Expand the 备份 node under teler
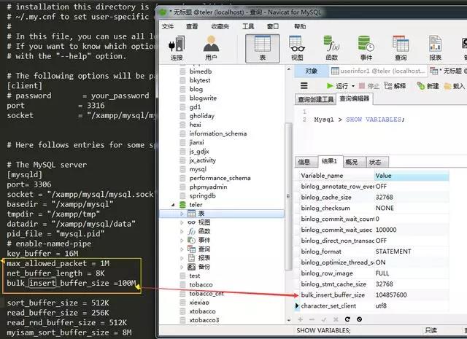467x339 pixels. pyautogui.click(x=182, y=267)
